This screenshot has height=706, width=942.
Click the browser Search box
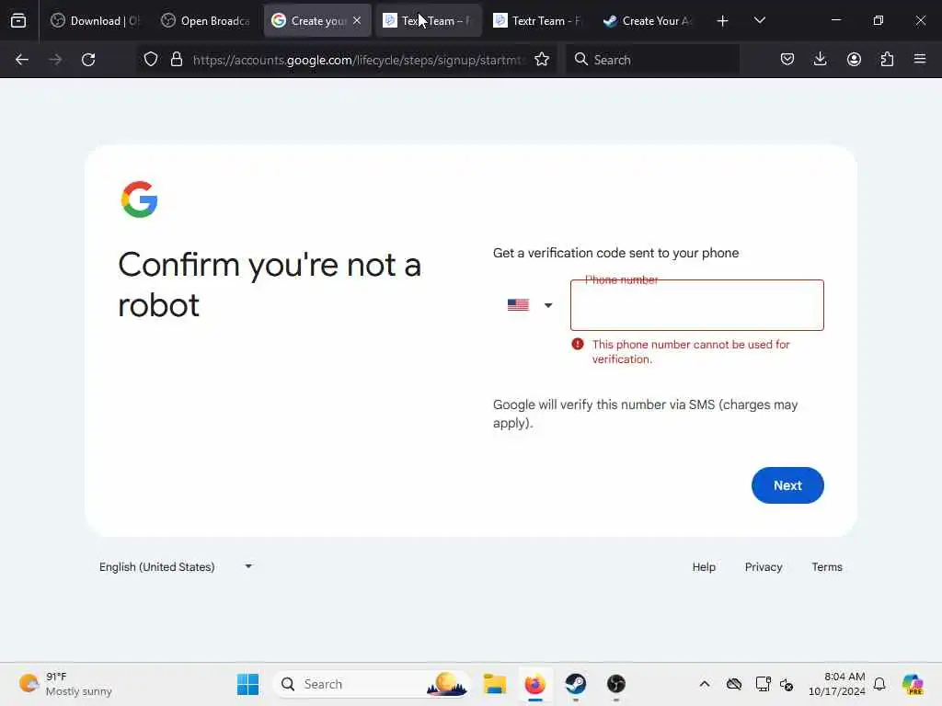coord(652,60)
